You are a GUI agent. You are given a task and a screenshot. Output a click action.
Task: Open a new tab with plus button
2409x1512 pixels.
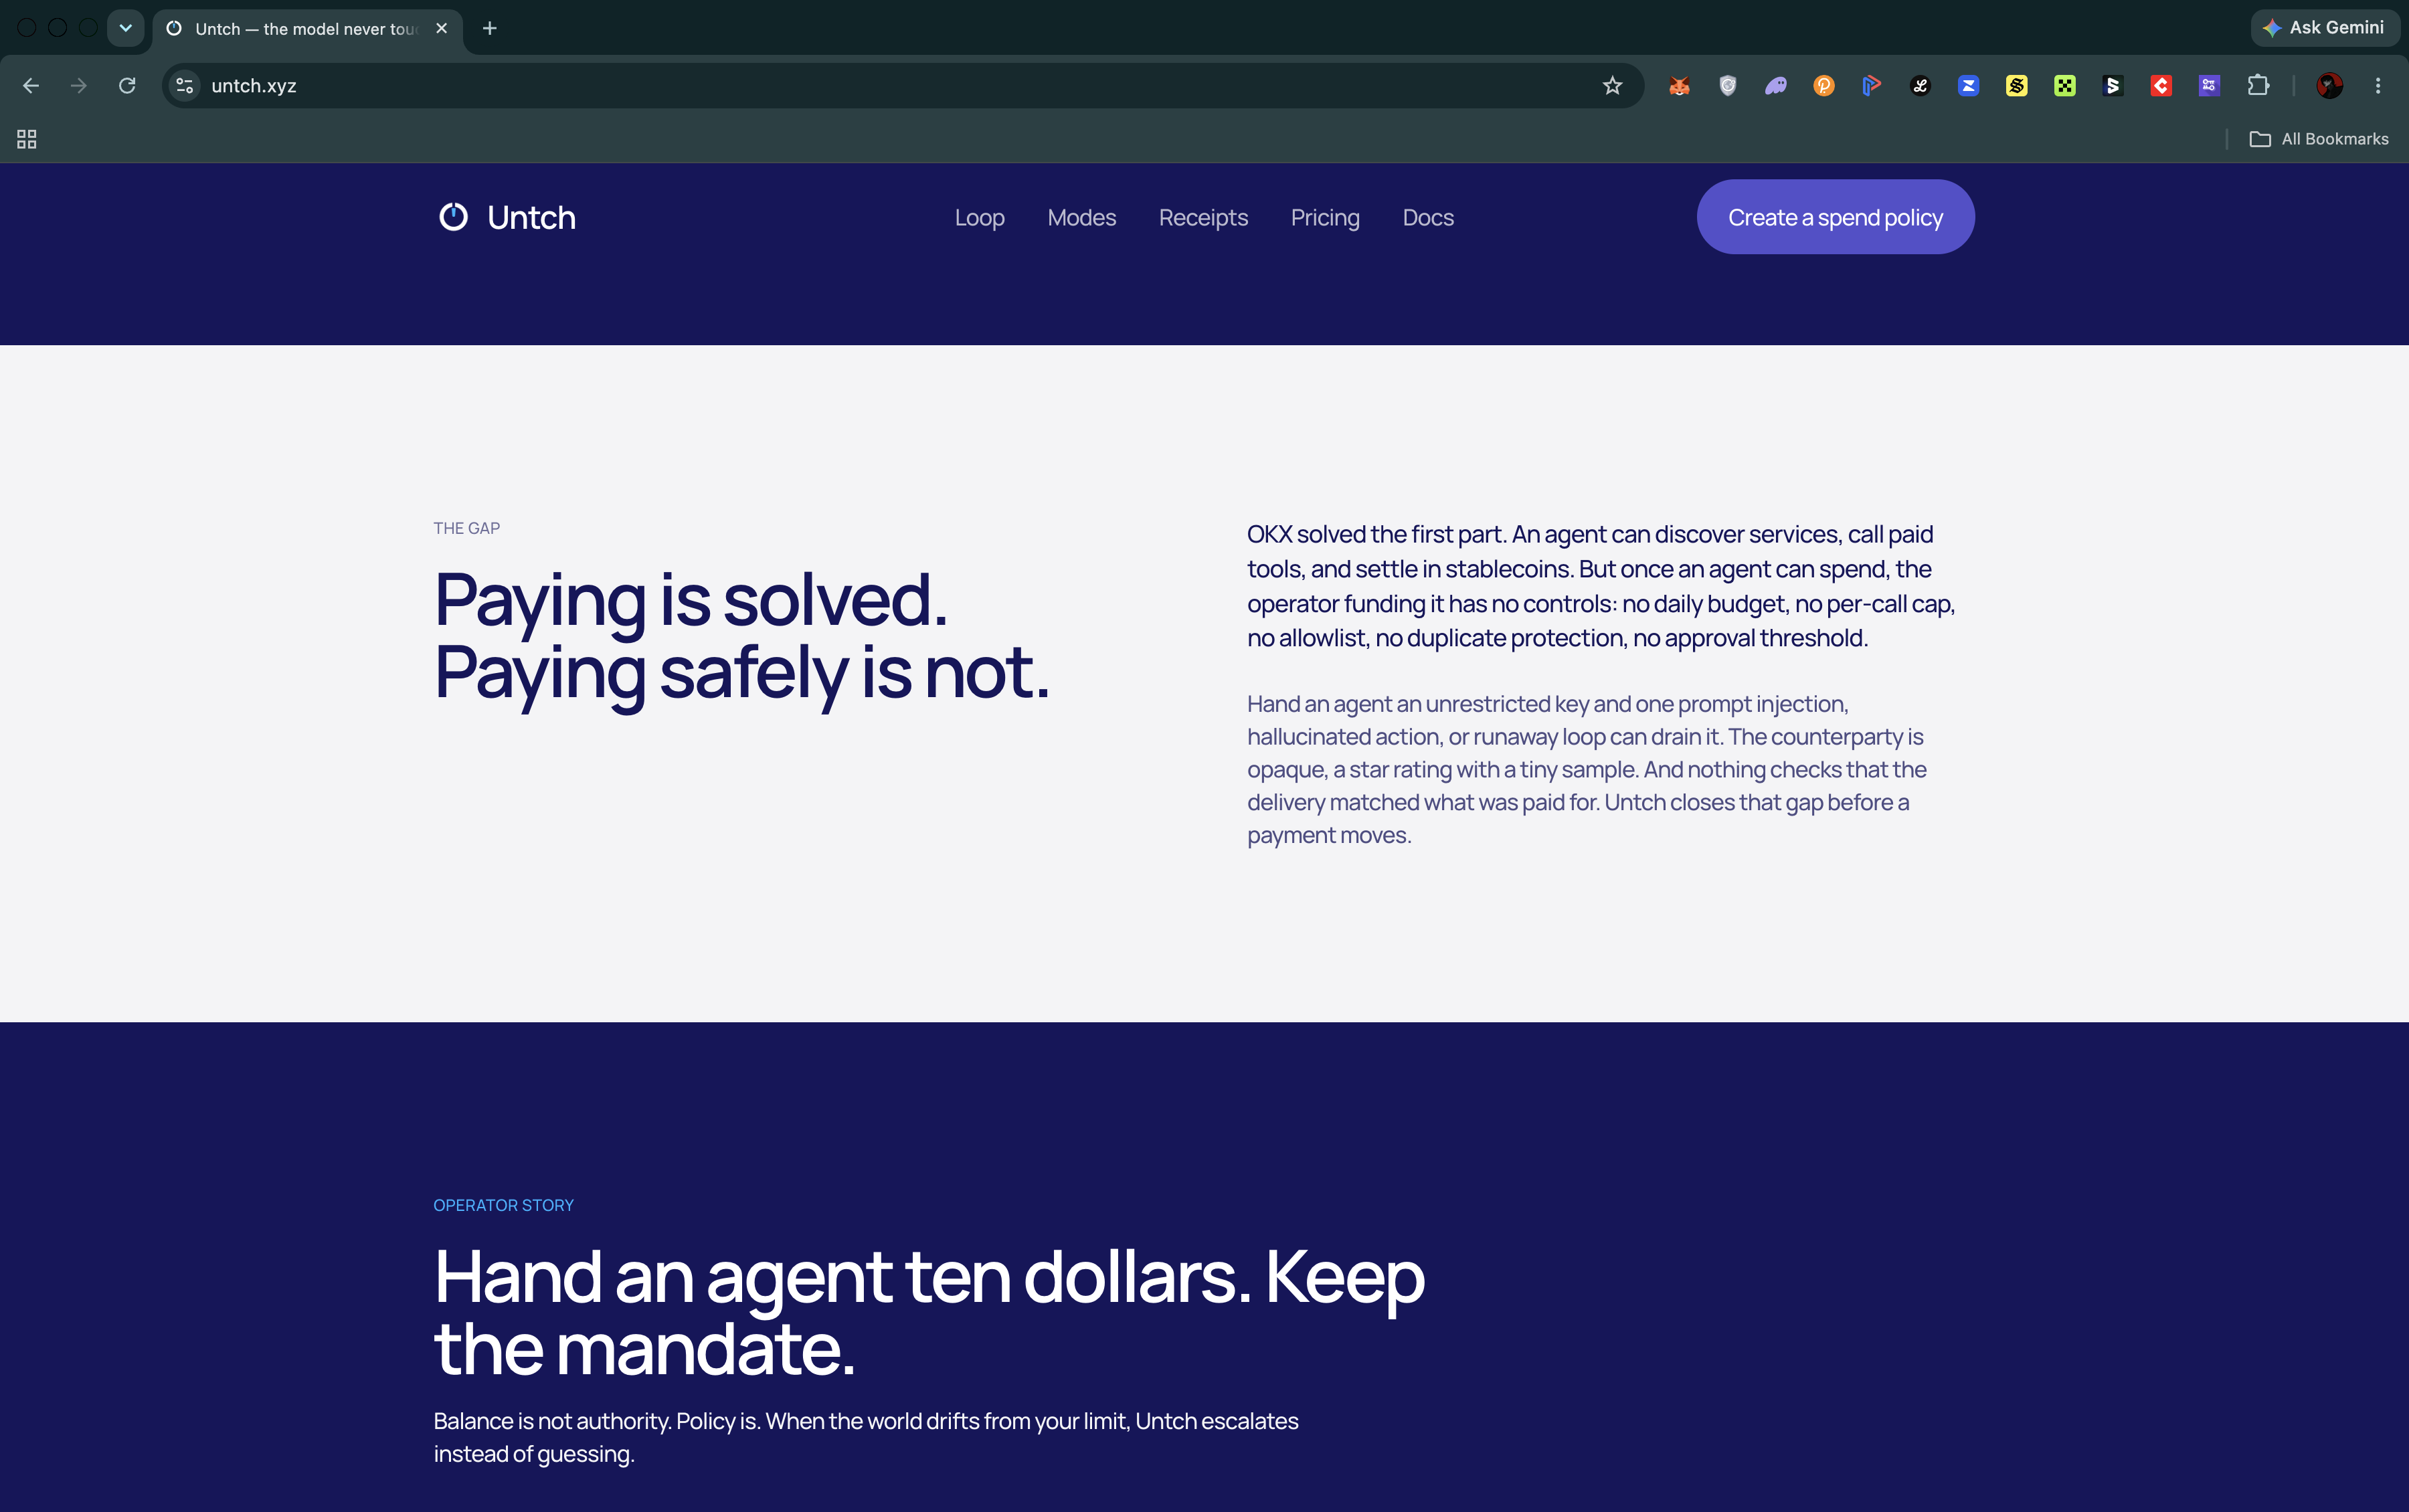pyautogui.click(x=490, y=28)
